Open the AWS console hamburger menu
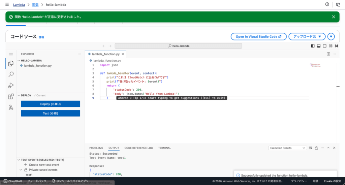Viewport: 345px width, 185px height. coord(7,4)
